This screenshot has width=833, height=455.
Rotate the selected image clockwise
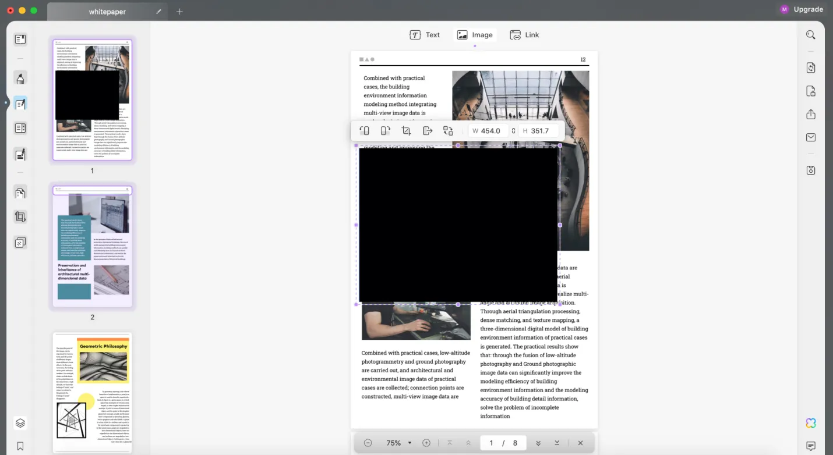[x=386, y=130]
